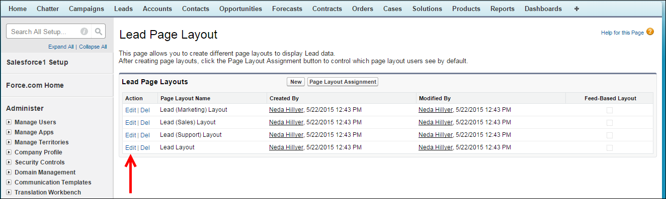
Task: Switch to the Orders tab
Action: click(x=363, y=9)
